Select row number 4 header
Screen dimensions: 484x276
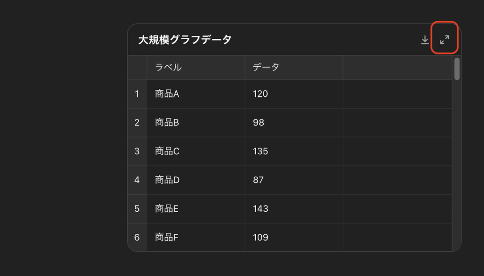[x=137, y=180]
